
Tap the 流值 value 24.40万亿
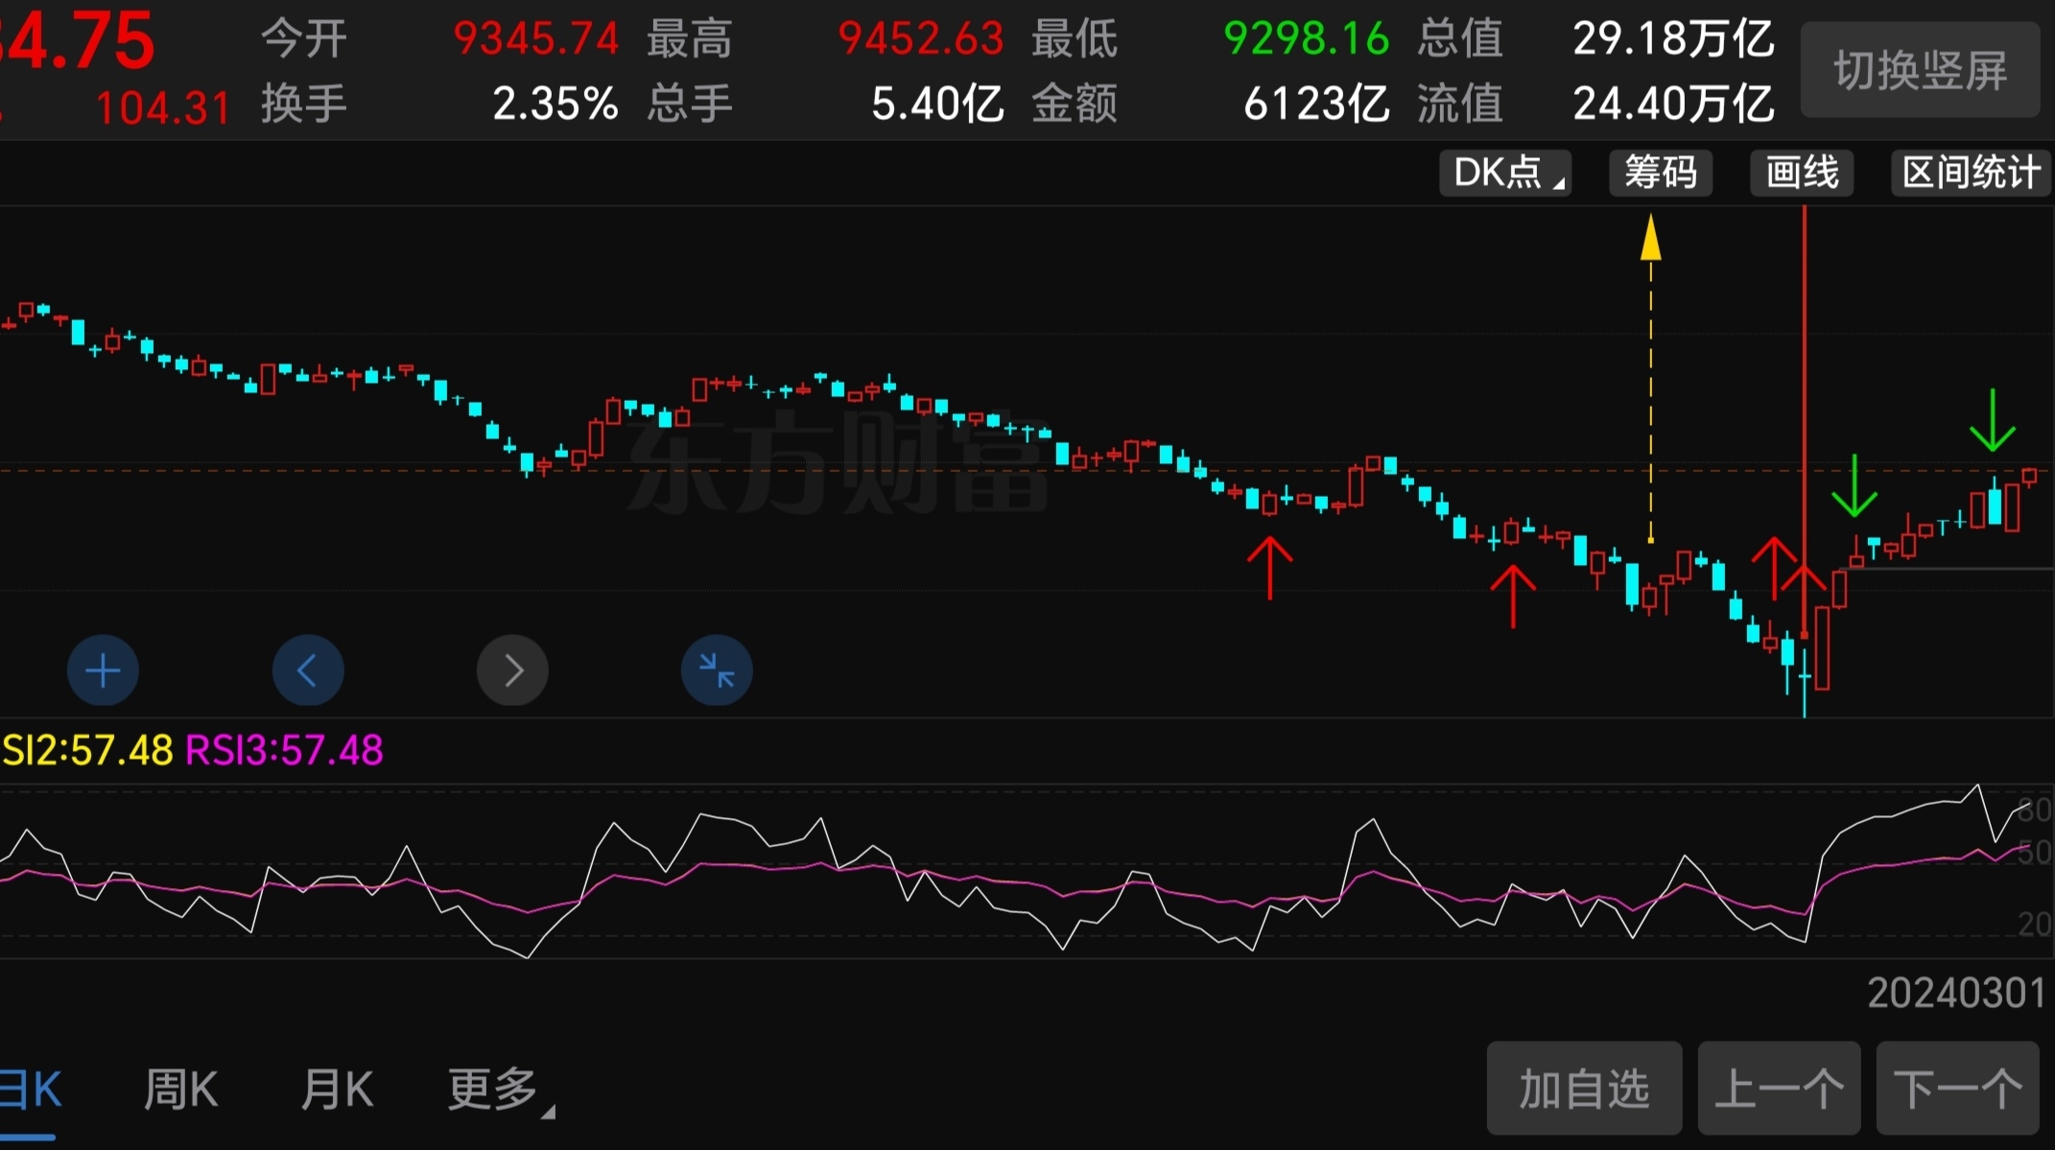[x=1674, y=104]
